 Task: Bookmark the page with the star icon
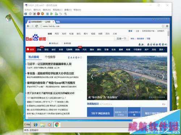coord(163,26)
